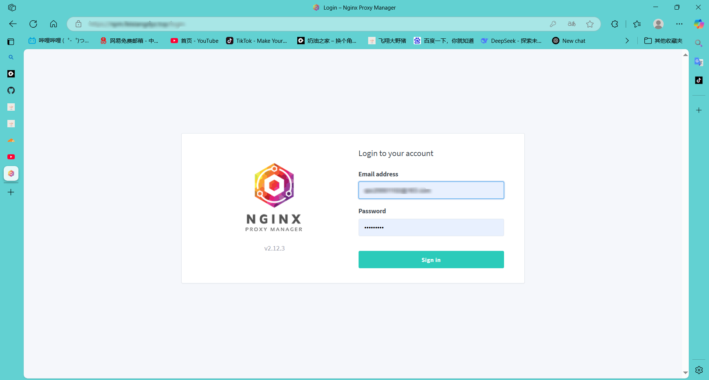Add a new tab with plus icon
709x380 pixels.
(11, 192)
